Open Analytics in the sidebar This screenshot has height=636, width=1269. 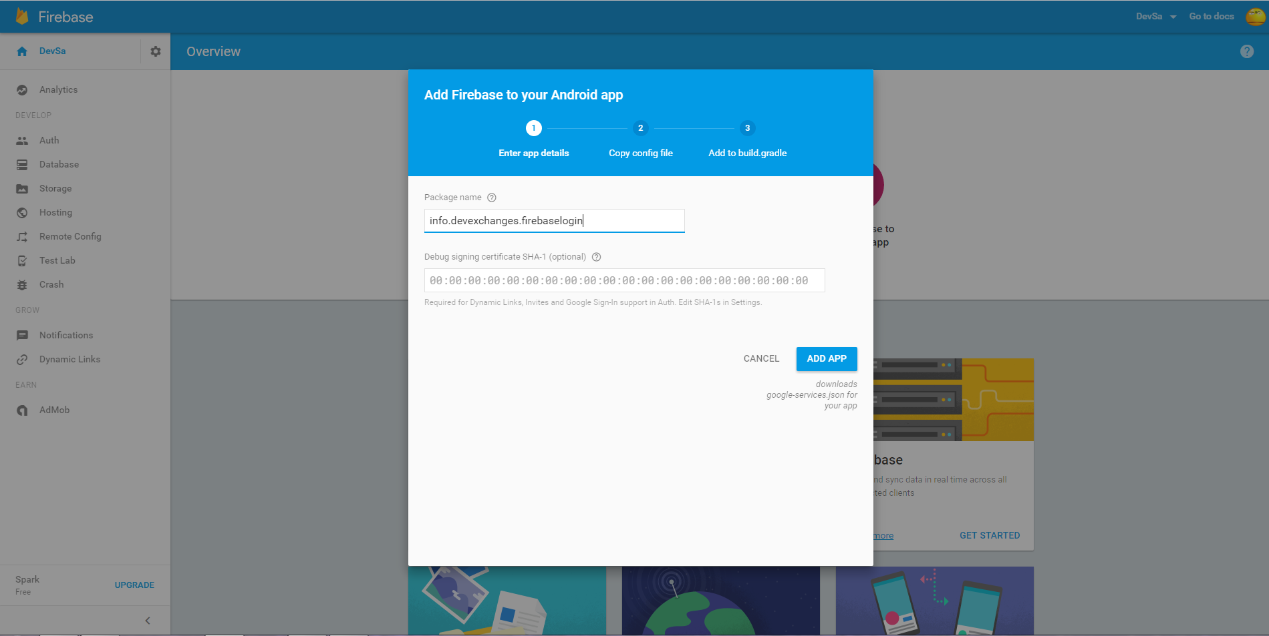pos(58,90)
